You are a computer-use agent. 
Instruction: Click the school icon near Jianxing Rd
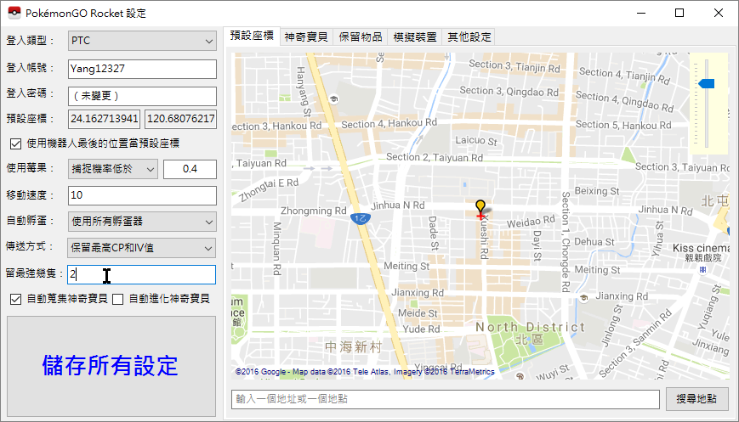[x=584, y=298]
